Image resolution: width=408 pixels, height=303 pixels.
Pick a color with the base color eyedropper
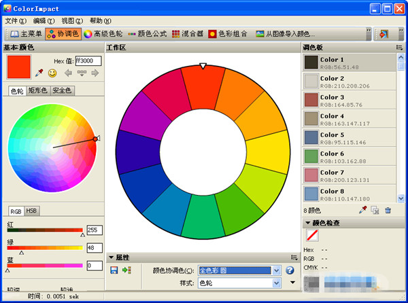(x=39, y=73)
